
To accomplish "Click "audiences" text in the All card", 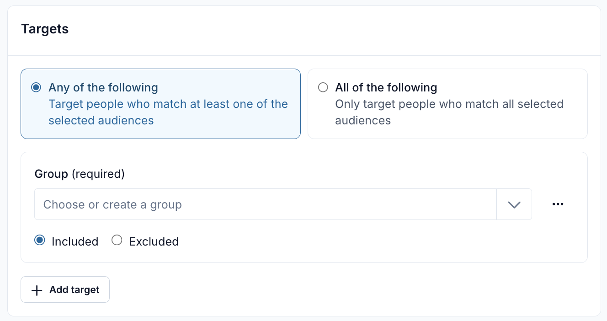I will point(363,121).
